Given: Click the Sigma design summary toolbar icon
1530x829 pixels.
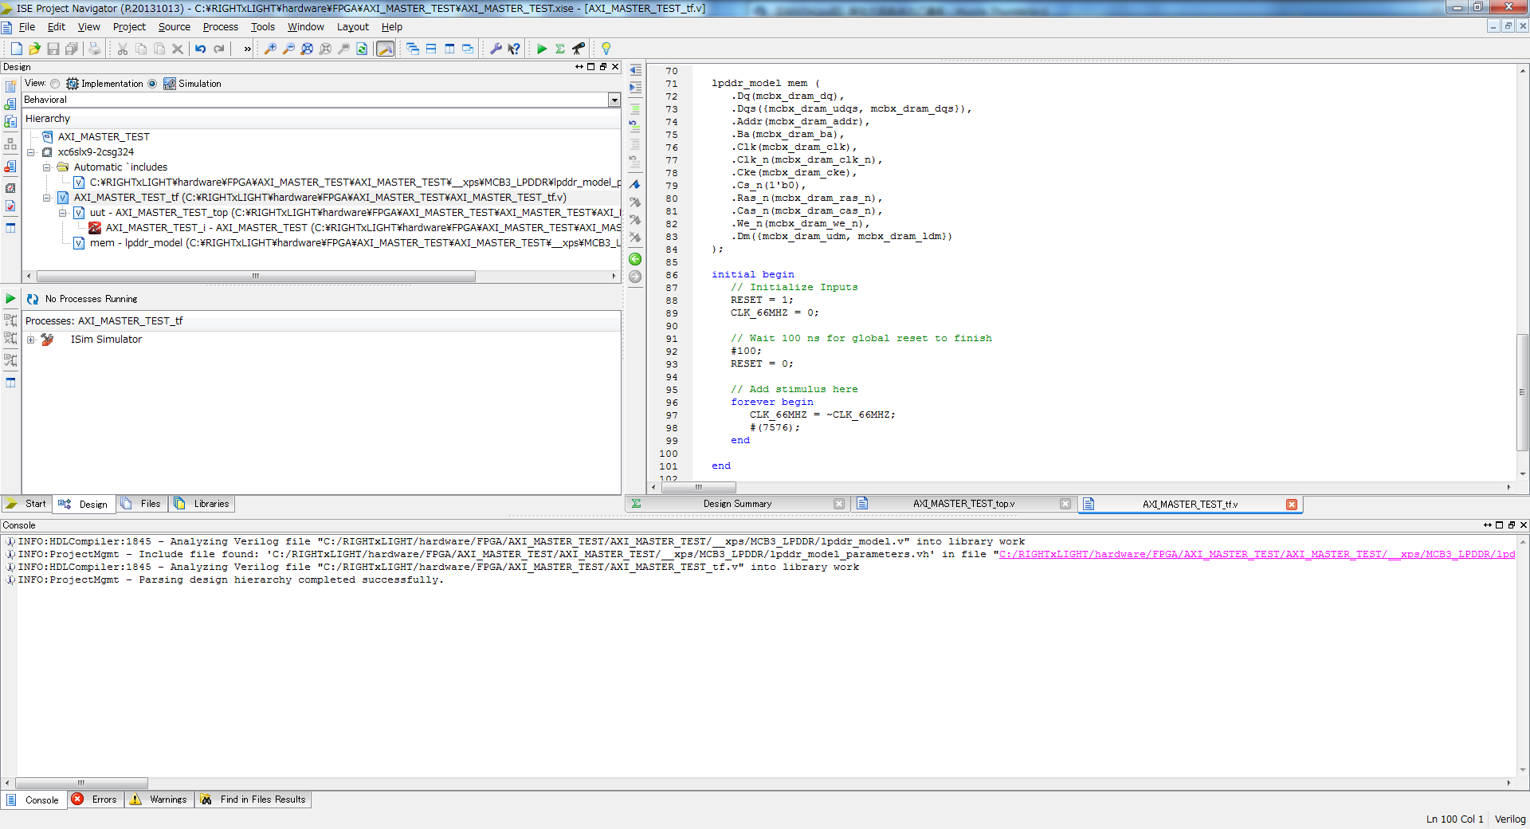Looking at the screenshot, I should pos(560,49).
